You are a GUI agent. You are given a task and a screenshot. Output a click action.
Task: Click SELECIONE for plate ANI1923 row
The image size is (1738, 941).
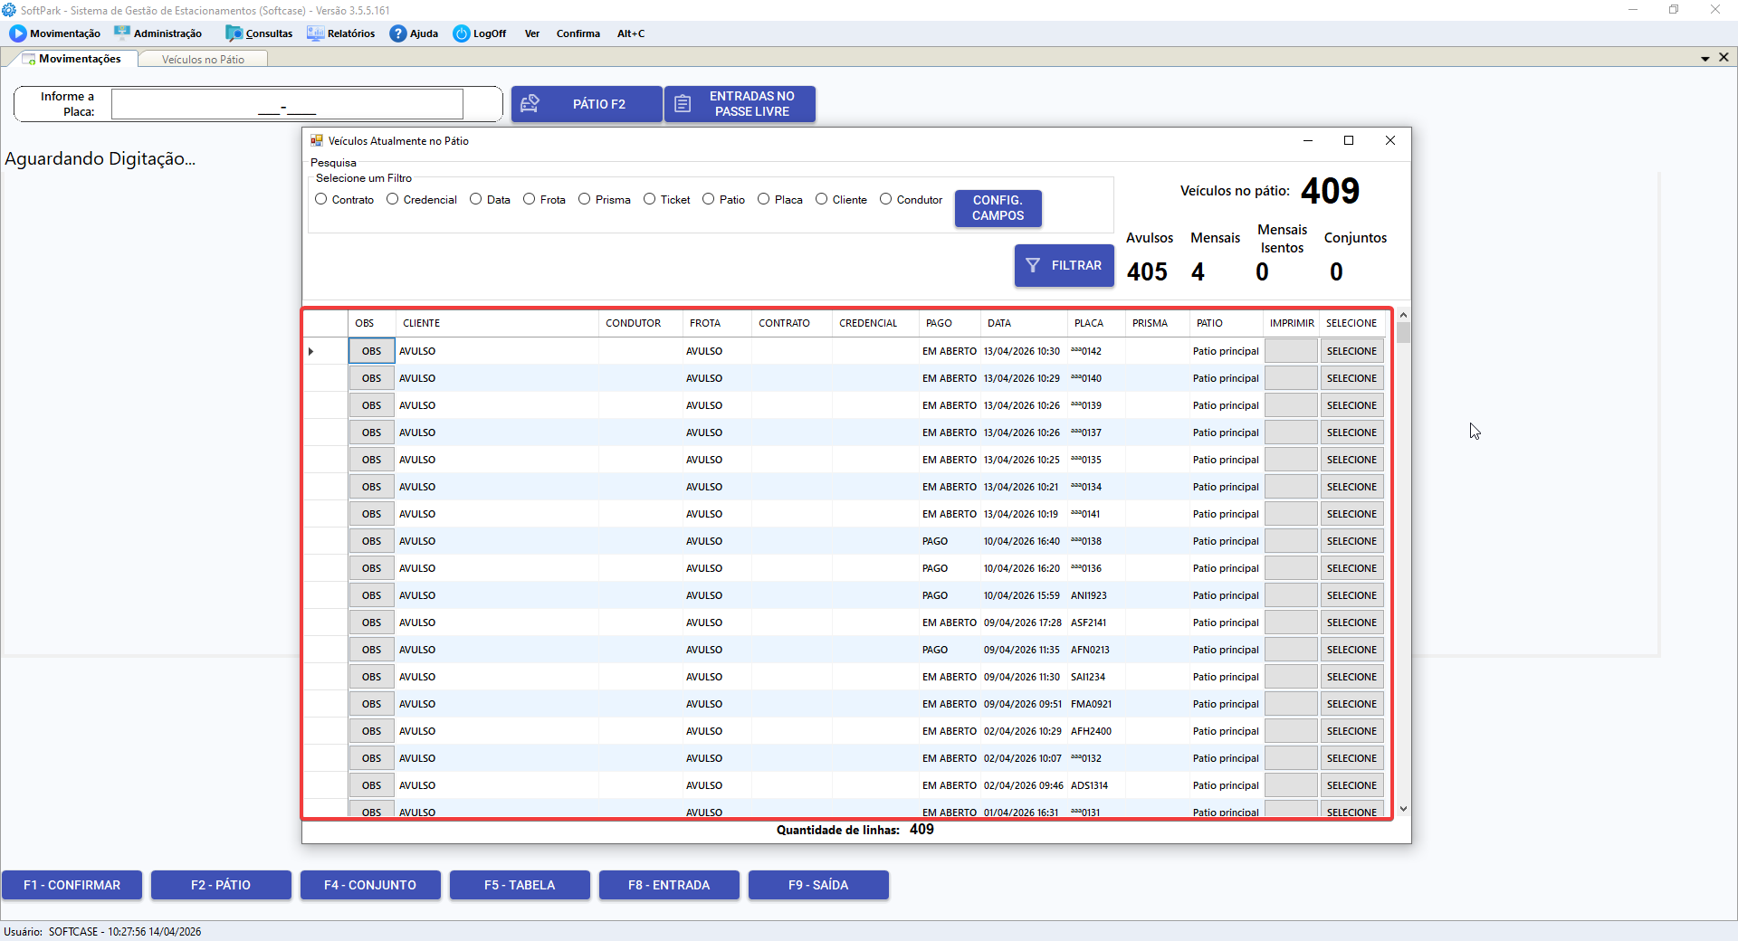point(1351,595)
